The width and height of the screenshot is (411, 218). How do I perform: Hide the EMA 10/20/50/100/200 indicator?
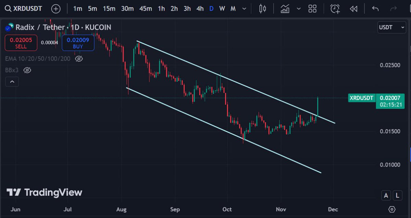click(78, 58)
